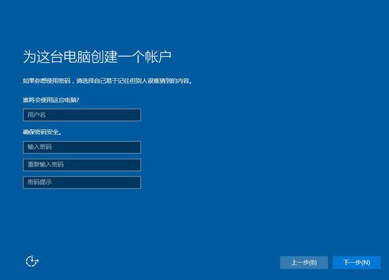
Task: Focus the 输入密码 password field
Action: coord(82,147)
